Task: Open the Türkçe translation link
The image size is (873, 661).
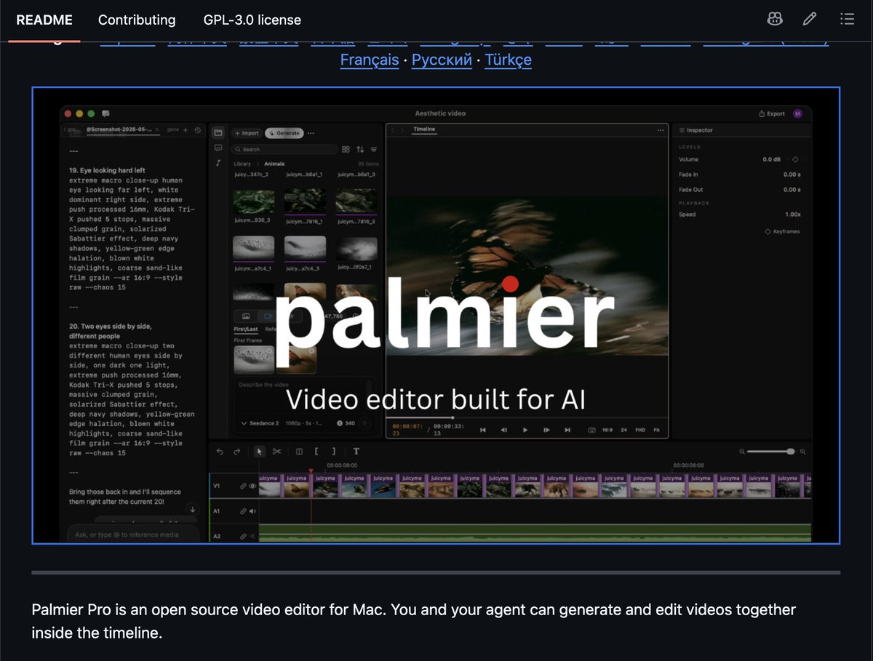Action: point(508,60)
